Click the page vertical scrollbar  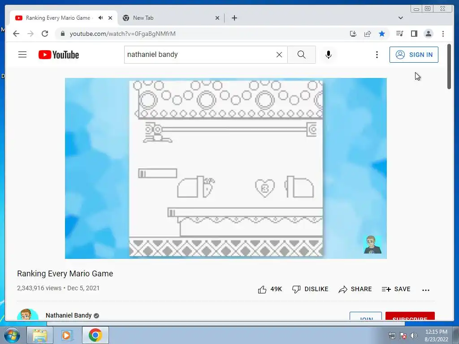click(449, 66)
